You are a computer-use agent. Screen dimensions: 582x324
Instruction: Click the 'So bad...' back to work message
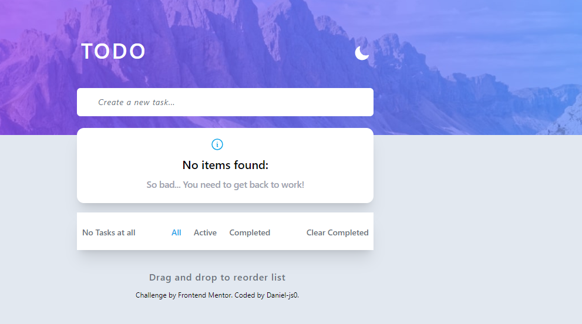(x=225, y=185)
